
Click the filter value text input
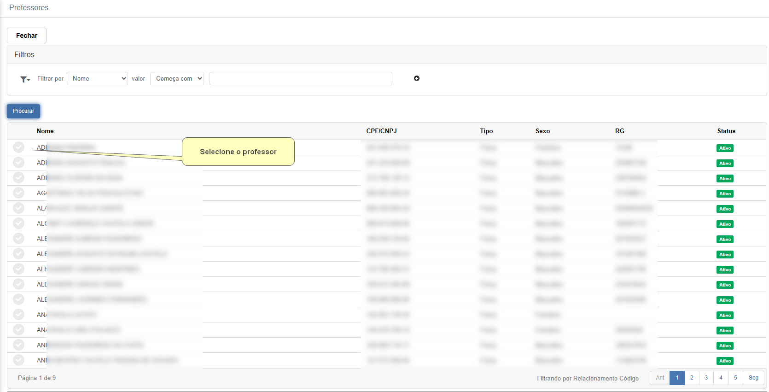(301, 78)
